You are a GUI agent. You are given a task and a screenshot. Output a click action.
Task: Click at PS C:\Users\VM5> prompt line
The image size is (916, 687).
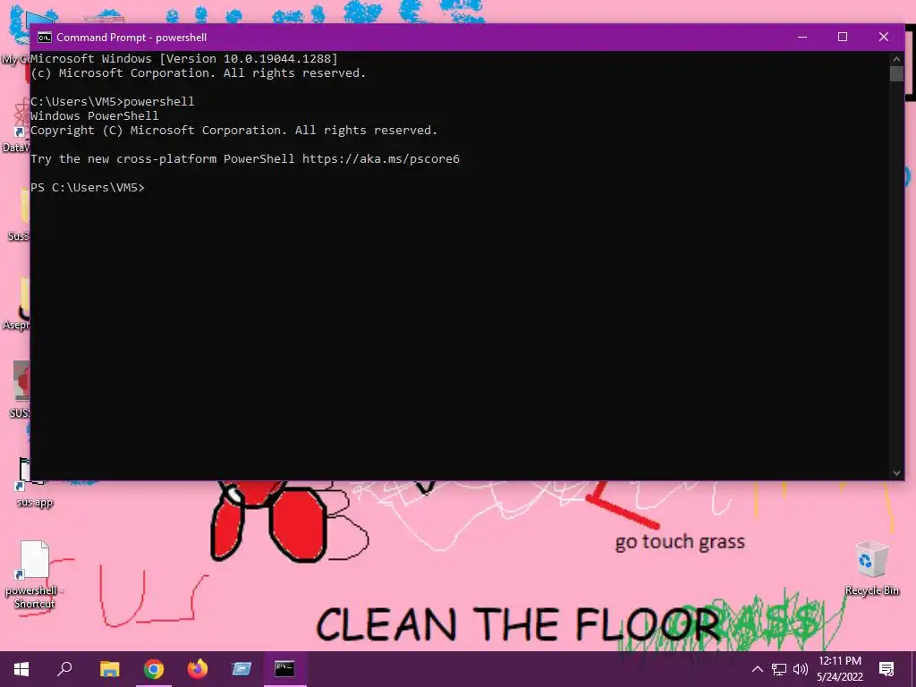pyautogui.click(x=88, y=188)
